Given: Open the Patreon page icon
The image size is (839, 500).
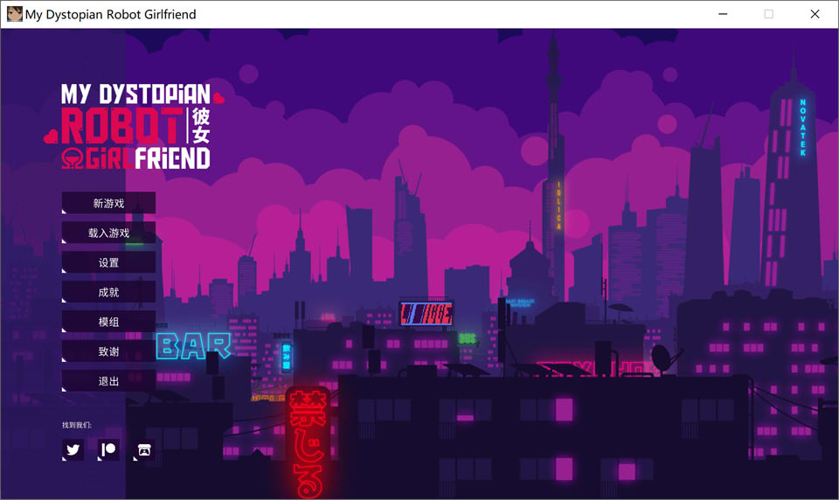Looking at the screenshot, I should [108, 450].
